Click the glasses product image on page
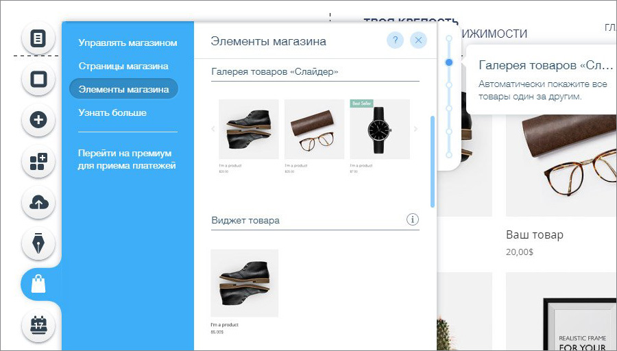617x351 pixels. point(561,165)
